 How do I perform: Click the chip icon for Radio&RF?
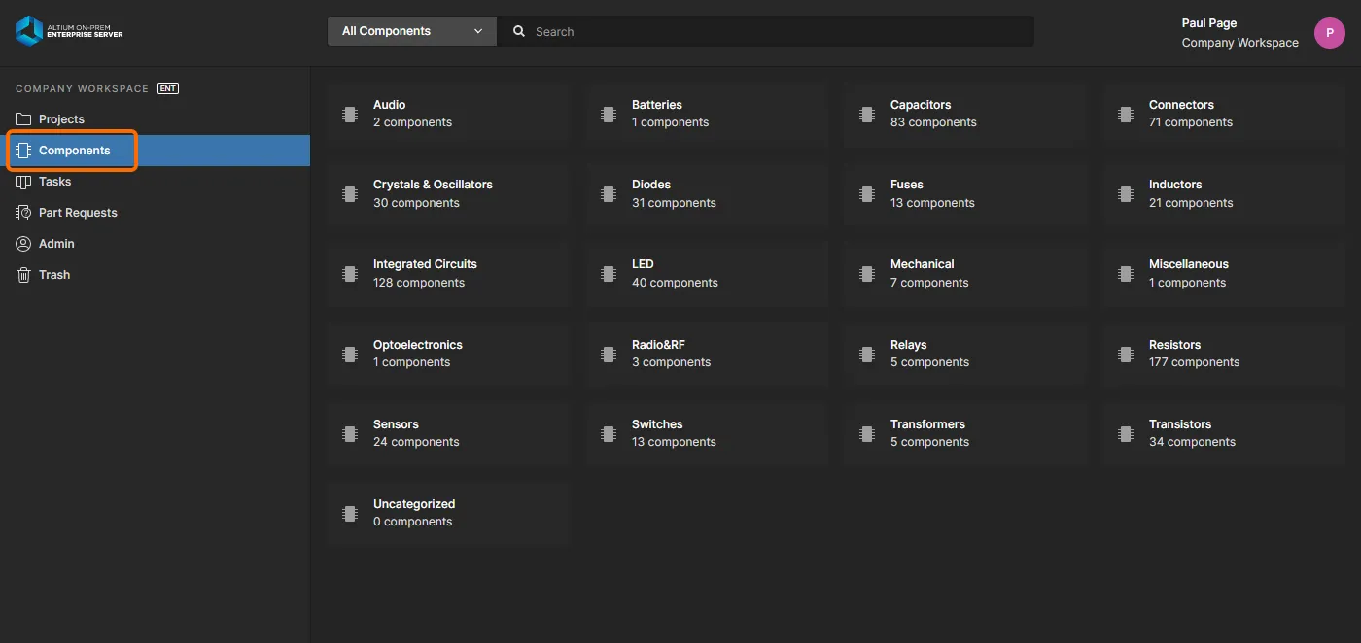[609, 354]
